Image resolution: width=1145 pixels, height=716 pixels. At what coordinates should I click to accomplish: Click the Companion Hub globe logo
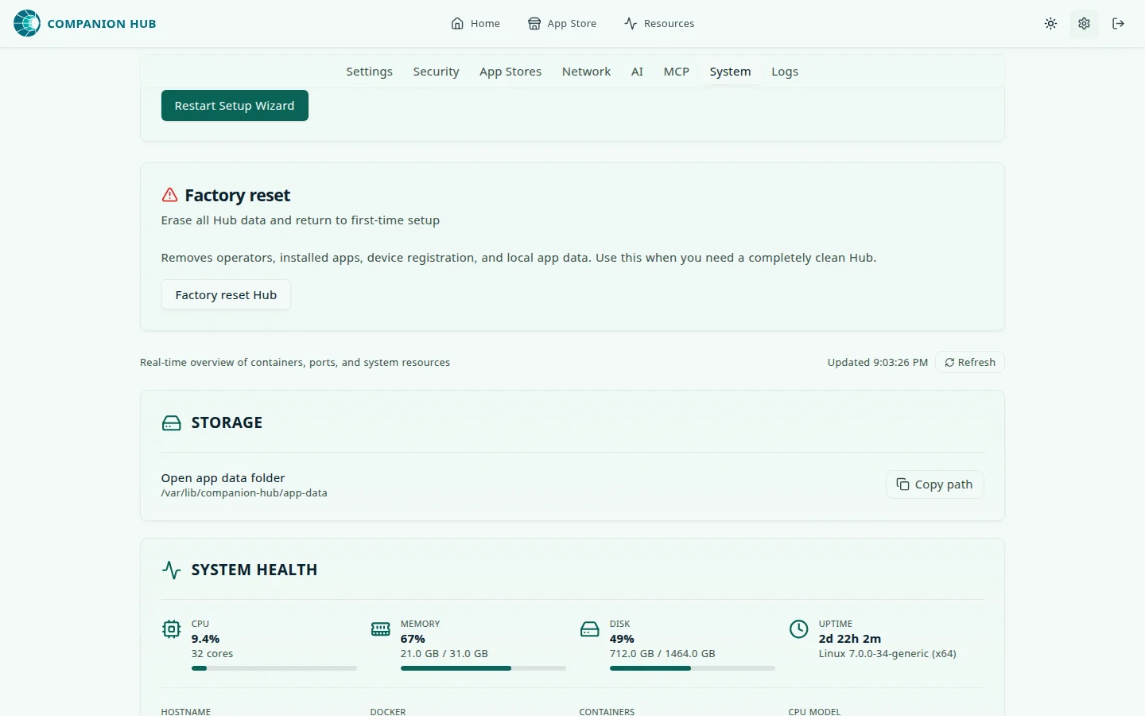(27, 23)
